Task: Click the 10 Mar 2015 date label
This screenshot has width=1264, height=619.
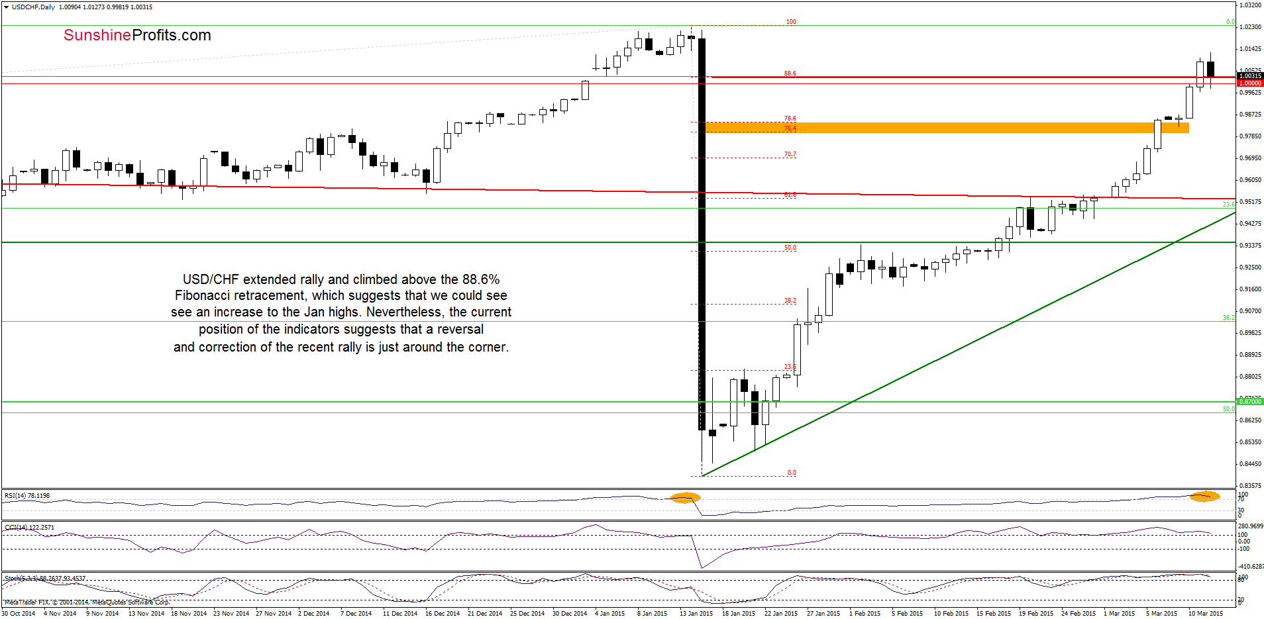Action: coord(1206,614)
